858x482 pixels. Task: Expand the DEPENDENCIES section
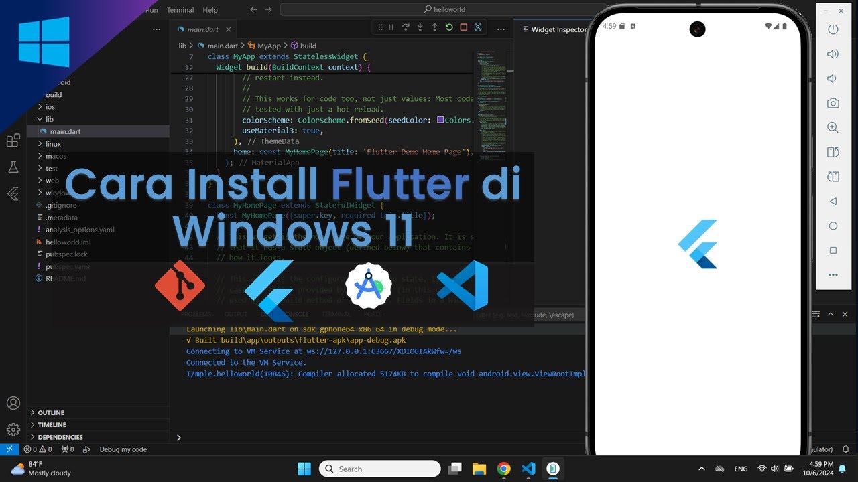[x=60, y=437]
